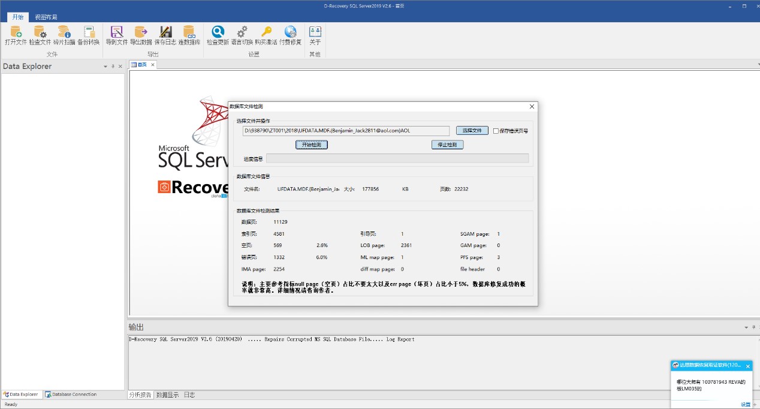This screenshot has width=760, height=409.
Task: Pin the Data Explorer panel
Action: point(113,67)
